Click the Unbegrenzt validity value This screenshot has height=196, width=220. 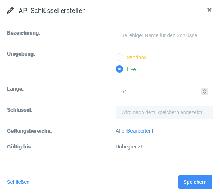tap(129, 147)
